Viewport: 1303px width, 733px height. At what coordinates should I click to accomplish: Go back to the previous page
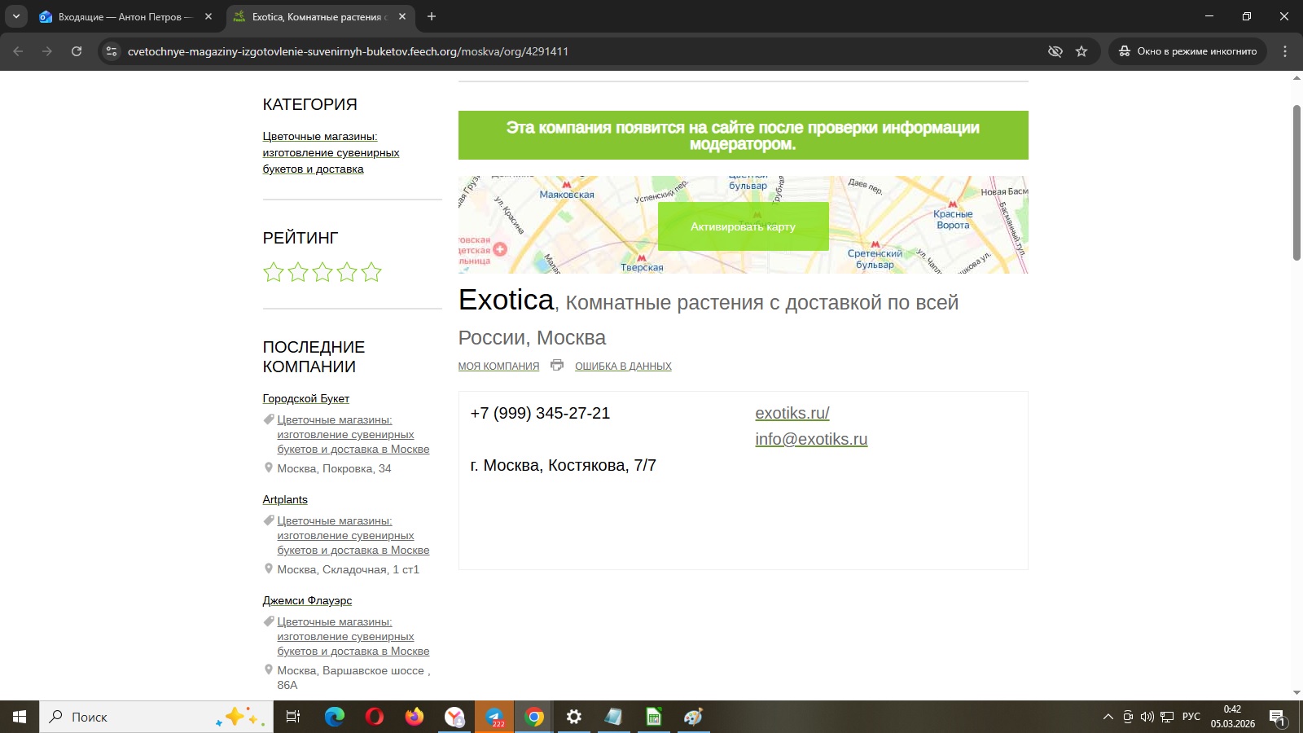[x=18, y=51]
